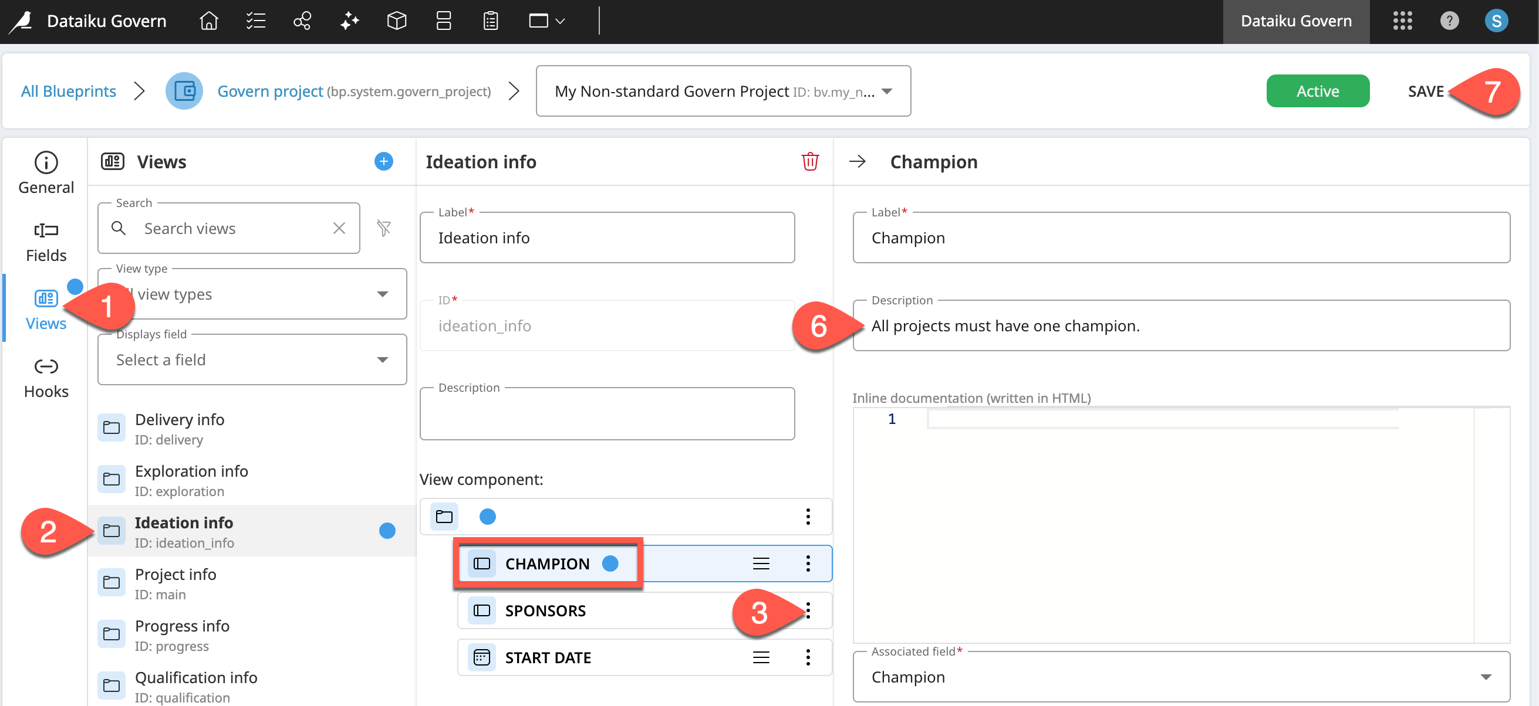This screenshot has height=706, width=1539.
Task: Open the apps grid menu icon
Action: [x=1402, y=21]
